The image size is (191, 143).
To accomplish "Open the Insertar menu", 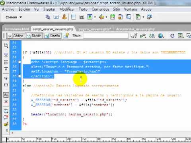I will 49,9.
